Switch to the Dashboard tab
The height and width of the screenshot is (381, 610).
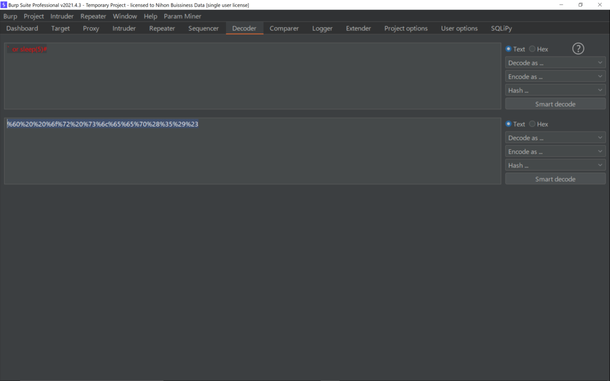22,28
